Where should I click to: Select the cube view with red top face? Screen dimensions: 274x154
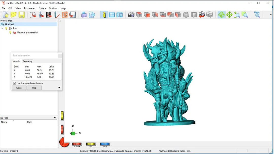coord(139,15)
